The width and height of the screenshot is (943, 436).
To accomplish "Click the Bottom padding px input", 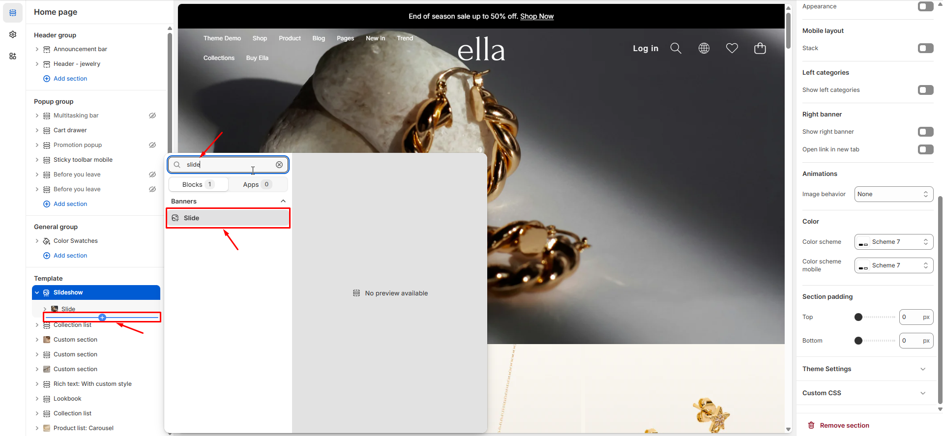I will click(x=910, y=341).
